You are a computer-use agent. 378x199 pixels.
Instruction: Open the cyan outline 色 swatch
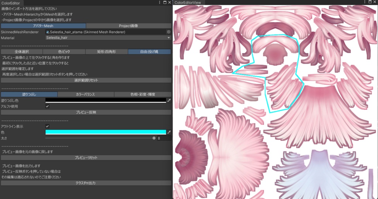106,132
